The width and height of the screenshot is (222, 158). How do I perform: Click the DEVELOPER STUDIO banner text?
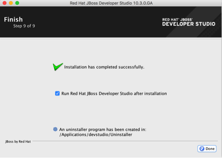[188, 24]
